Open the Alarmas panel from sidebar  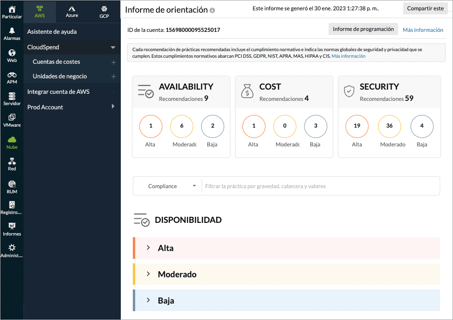tap(12, 32)
